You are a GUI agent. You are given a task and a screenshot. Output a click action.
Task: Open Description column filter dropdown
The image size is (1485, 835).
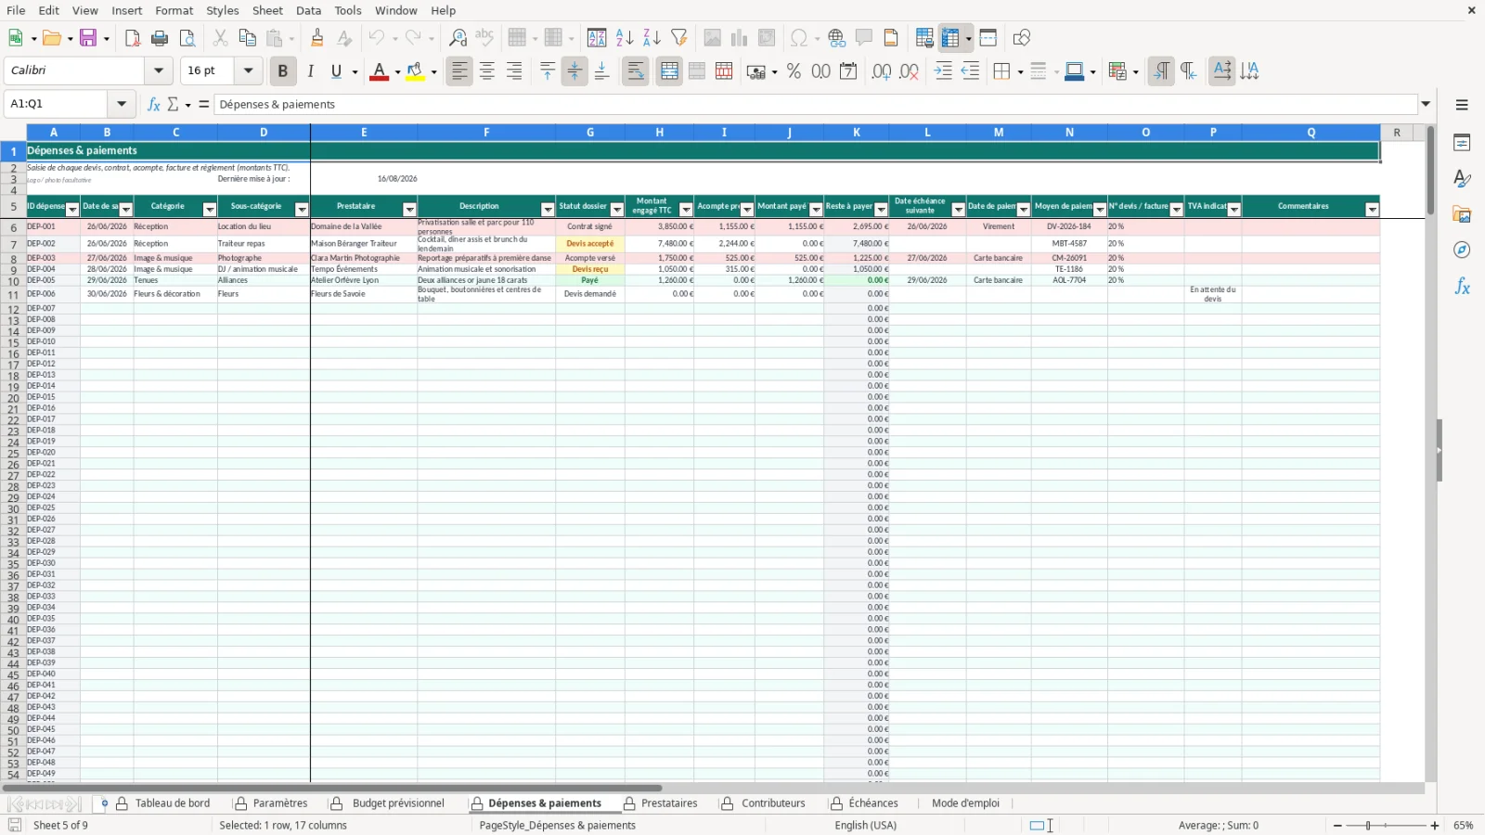coord(548,210)
